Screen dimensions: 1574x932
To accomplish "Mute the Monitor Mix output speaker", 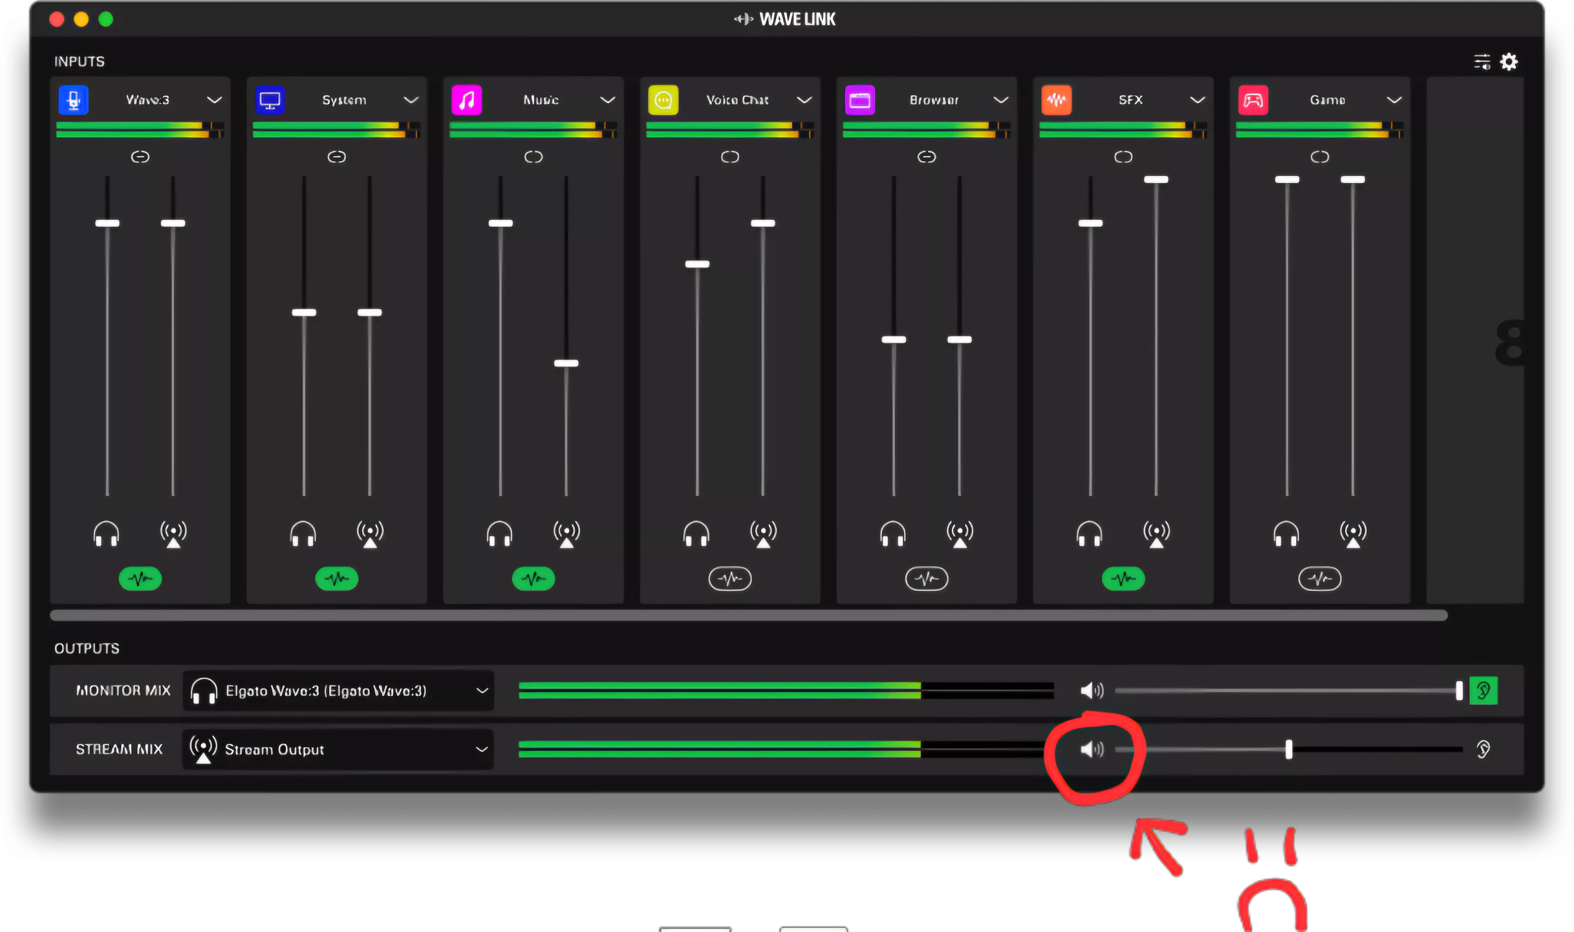I will [x=1091, y=691].
